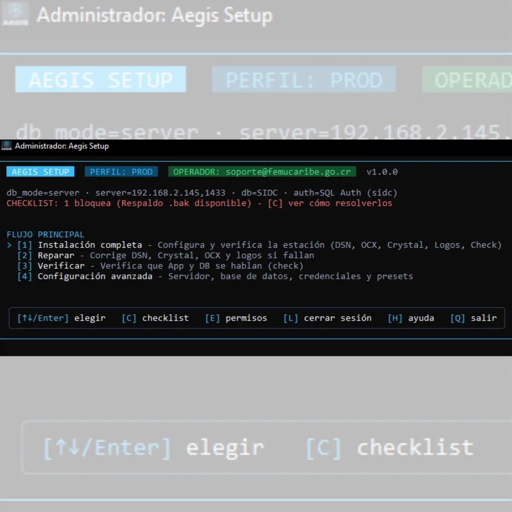Screen dimensions: 512x512
Task: Click the Aegis icon in the sharp title bar
Action: [6, 146]
